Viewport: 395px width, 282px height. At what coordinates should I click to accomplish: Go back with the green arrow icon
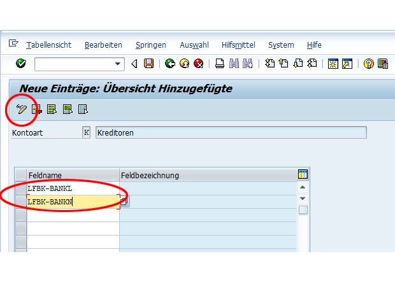click(170, 64)
